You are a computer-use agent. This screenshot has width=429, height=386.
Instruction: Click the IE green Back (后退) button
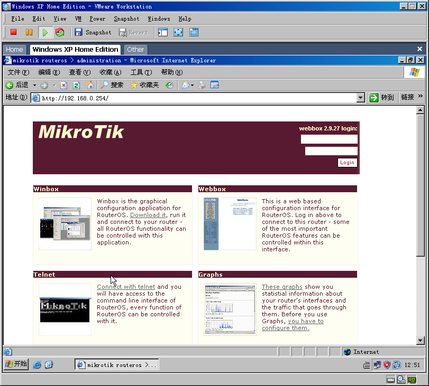[x=17, y=85]
